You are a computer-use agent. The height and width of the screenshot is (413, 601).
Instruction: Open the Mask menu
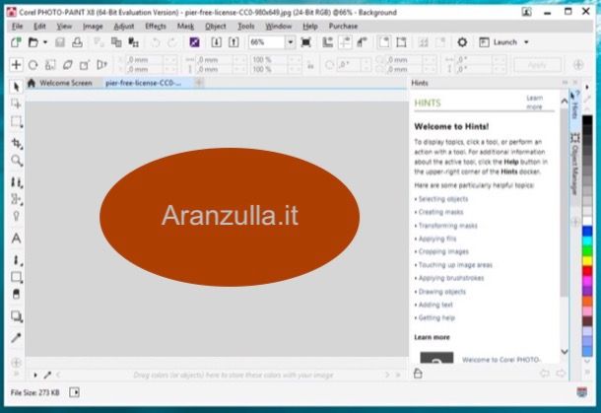[185, 26]
